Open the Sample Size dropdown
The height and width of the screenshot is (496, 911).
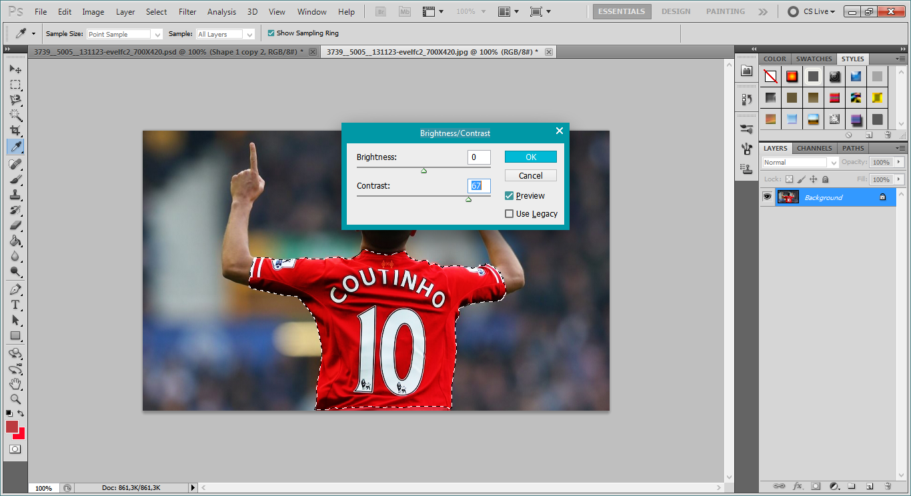(x=125, y=34)
